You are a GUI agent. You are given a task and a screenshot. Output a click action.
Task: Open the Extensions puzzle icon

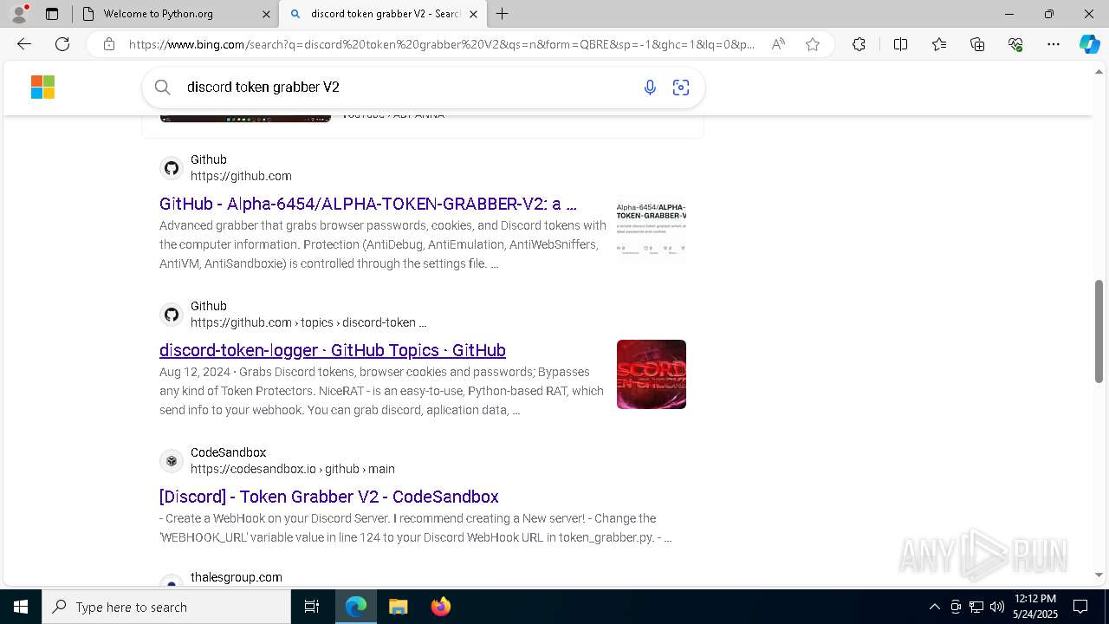pyautogui.click(x=859, y=44)
